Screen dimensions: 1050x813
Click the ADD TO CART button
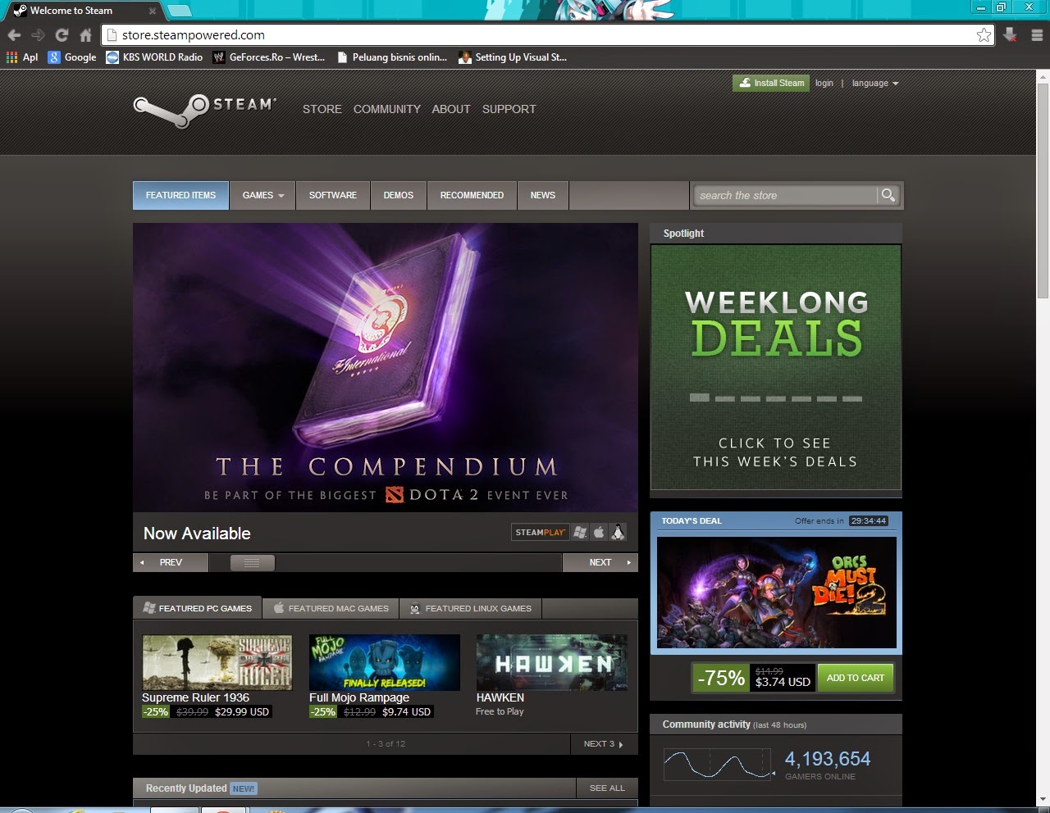(x=856, y=678)
